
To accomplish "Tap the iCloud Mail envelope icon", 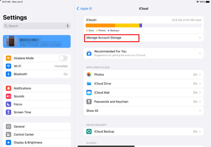I will click(89, 93).
